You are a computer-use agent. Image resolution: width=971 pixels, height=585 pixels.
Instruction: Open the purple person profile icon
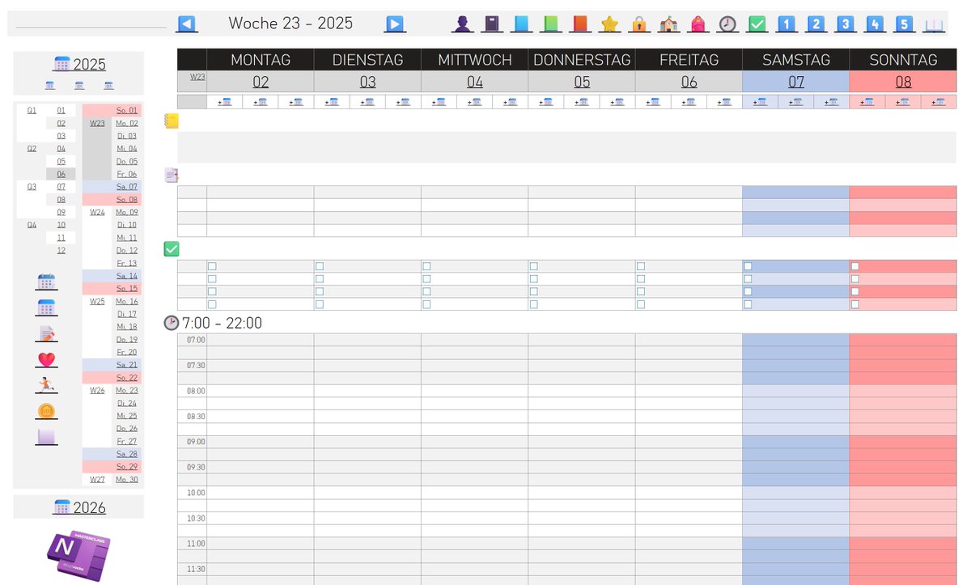[x=462, y=23]
